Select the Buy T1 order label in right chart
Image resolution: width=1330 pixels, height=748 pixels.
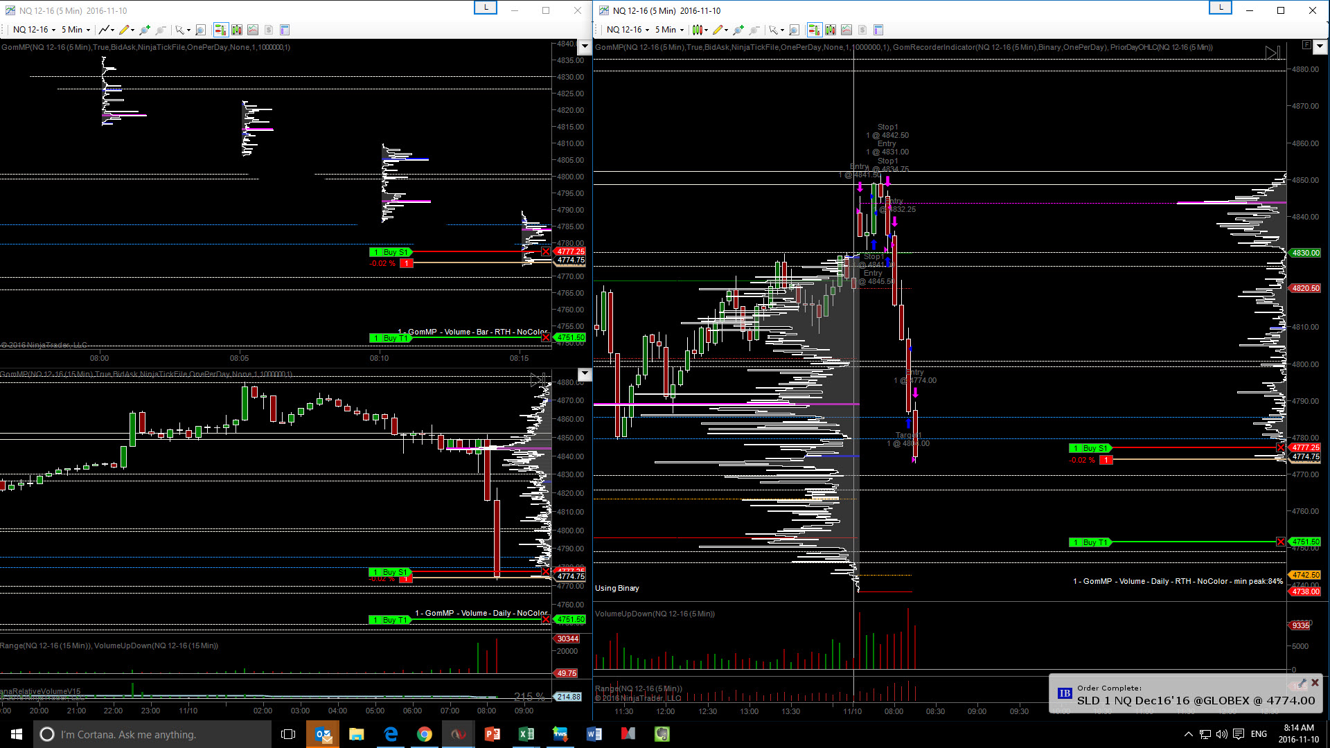(1090, 542)
